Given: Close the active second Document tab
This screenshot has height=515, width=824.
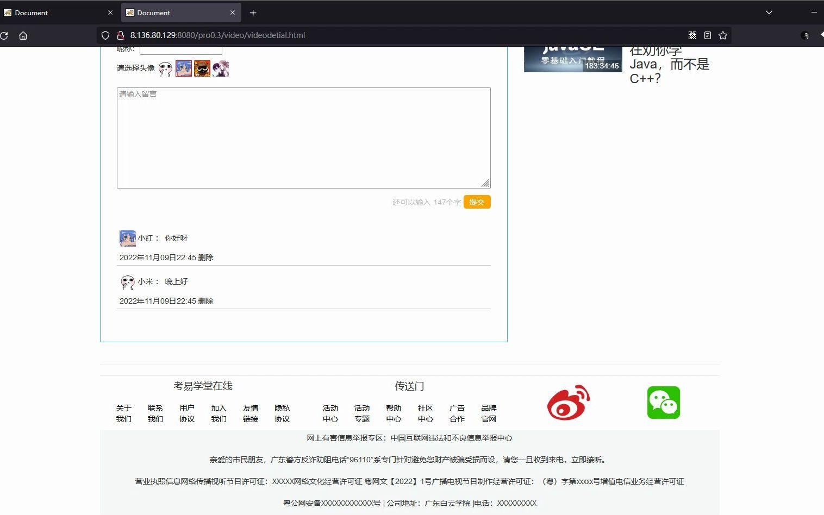Looking at the screenshot, I should pyautogui.click(x=233, y=12).
